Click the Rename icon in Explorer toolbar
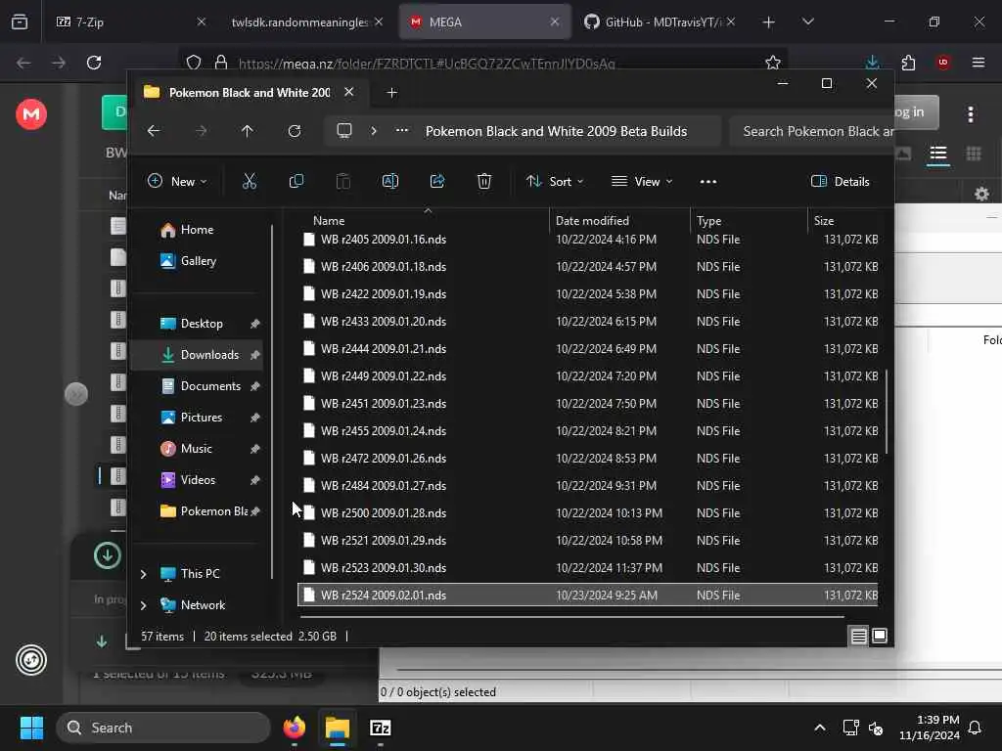Image resolution: width=1002 pixels, height=751 pixels. point(389,181)
